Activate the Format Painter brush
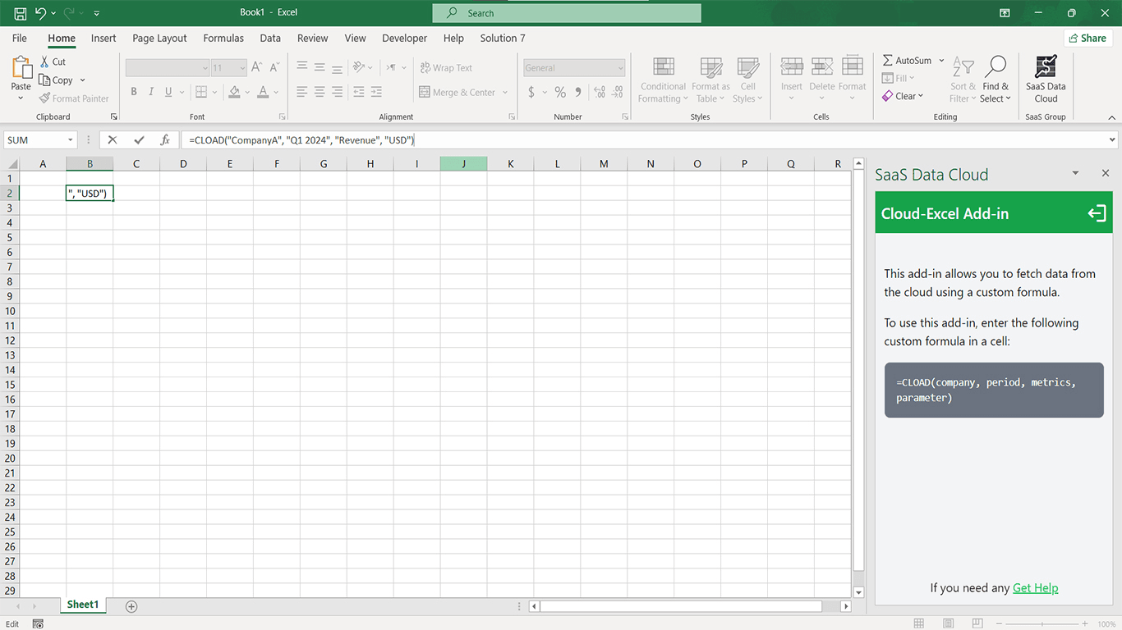 (44, 98)
